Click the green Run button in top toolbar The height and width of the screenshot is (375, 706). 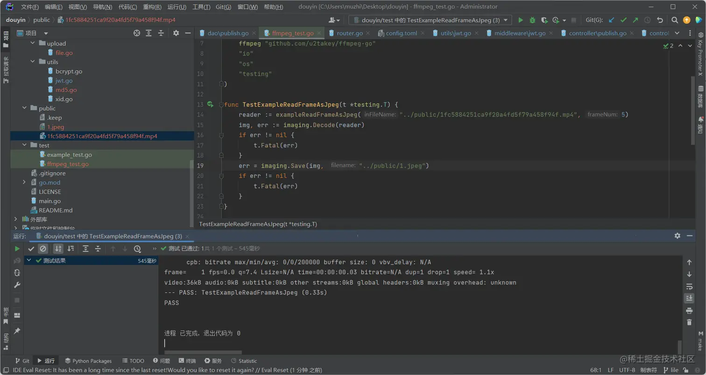pos(521,20)
